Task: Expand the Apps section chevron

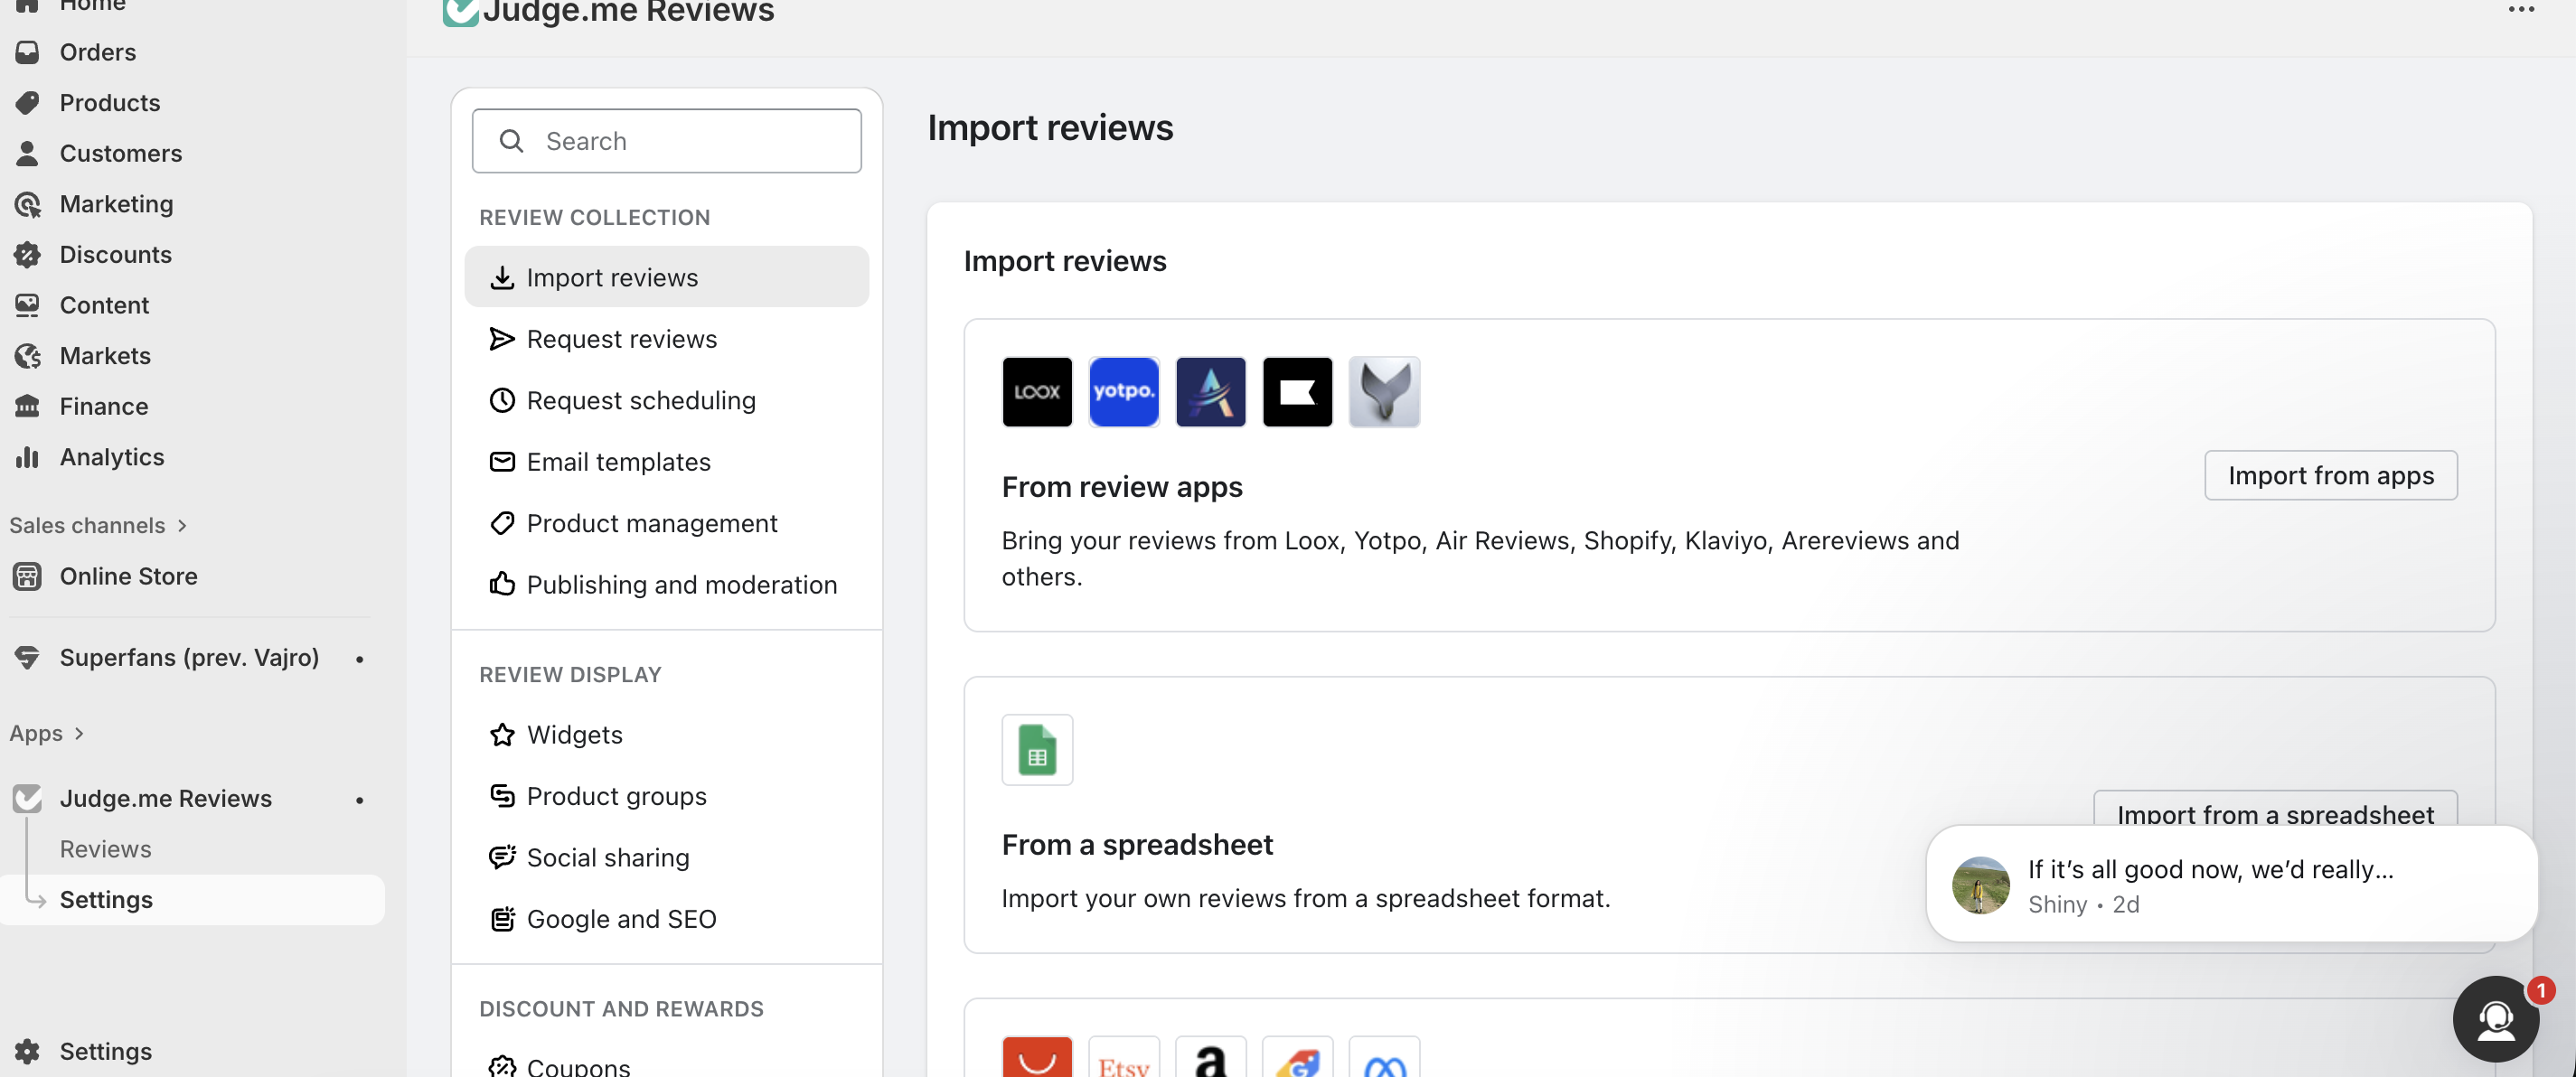Action: point(79,733)
